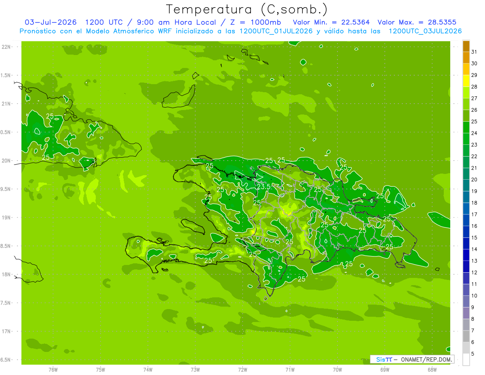The height and width of the screenshot is (375, 485).
Task: Select the date text "03-Jul-2026"
Action: 51,22
